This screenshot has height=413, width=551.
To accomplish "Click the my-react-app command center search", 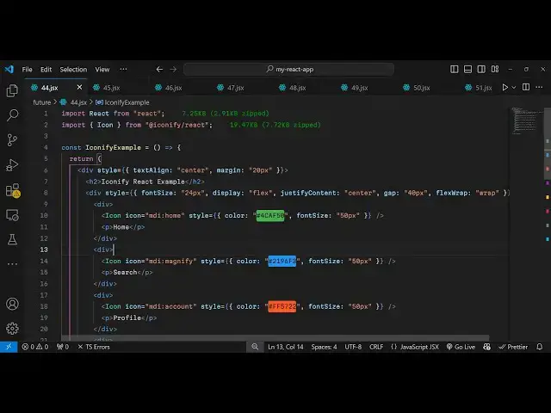I will coord(289,69).
